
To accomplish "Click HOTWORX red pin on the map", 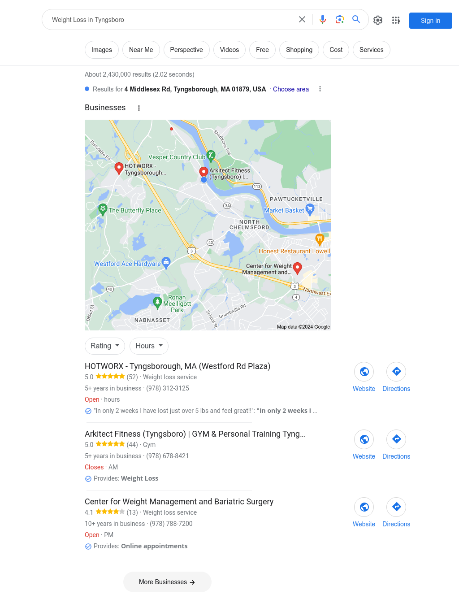I will tap(119, 168).
